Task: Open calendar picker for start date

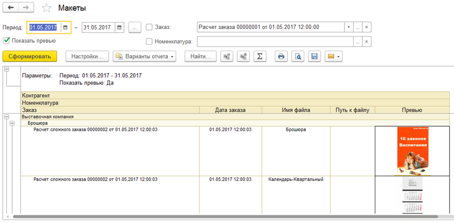Action: pos(65,27)
